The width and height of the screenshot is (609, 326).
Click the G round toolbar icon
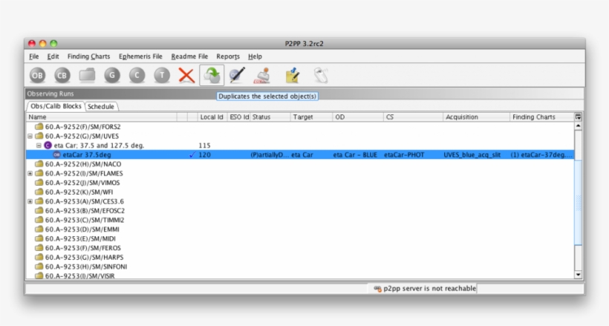[112, 75]
